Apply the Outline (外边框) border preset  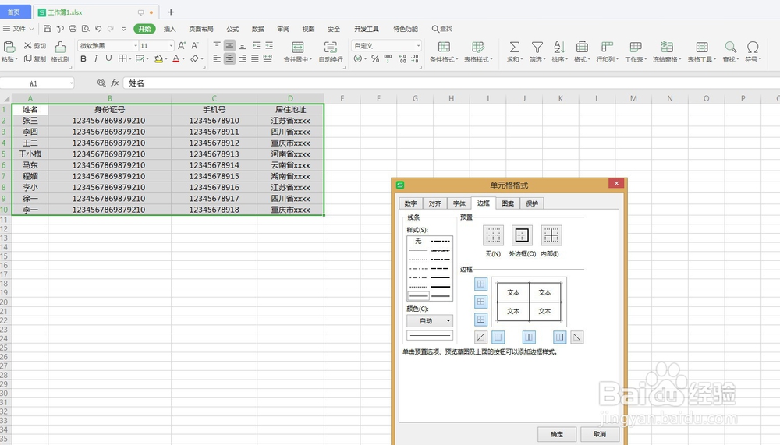(522, 235)
